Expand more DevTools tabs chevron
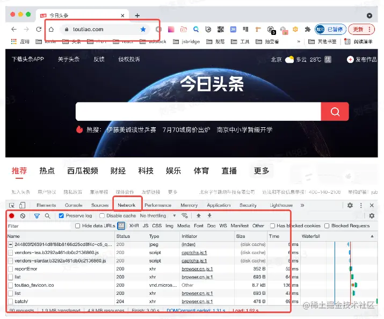Screen dimensions: 384x319 pos(302,205)
